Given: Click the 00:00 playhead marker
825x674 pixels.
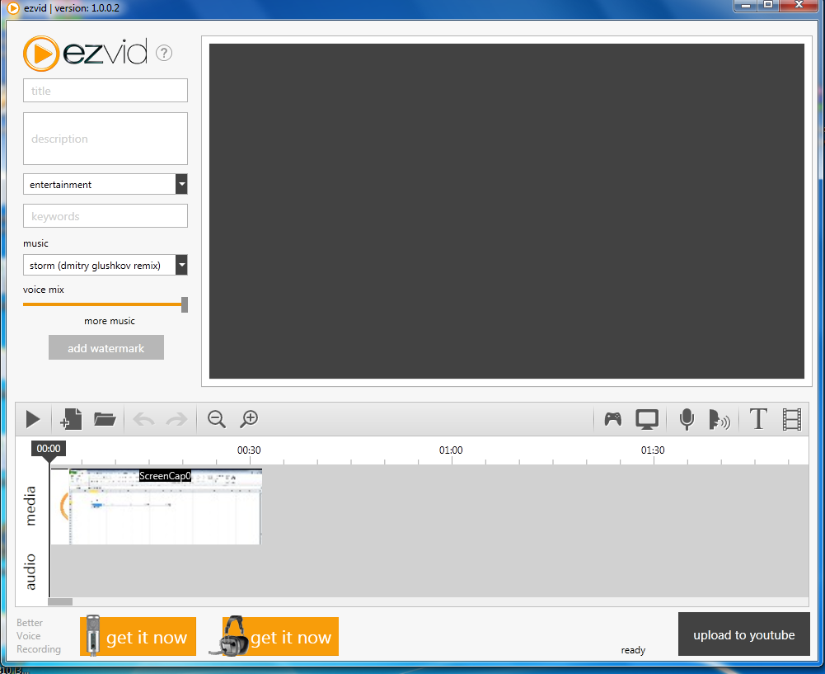Looking at the screenshot, I should [49, 449].
